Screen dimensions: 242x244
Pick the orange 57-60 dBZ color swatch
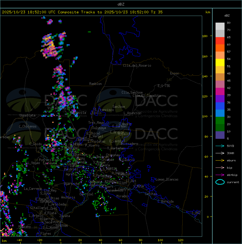(x=220, y=48)
